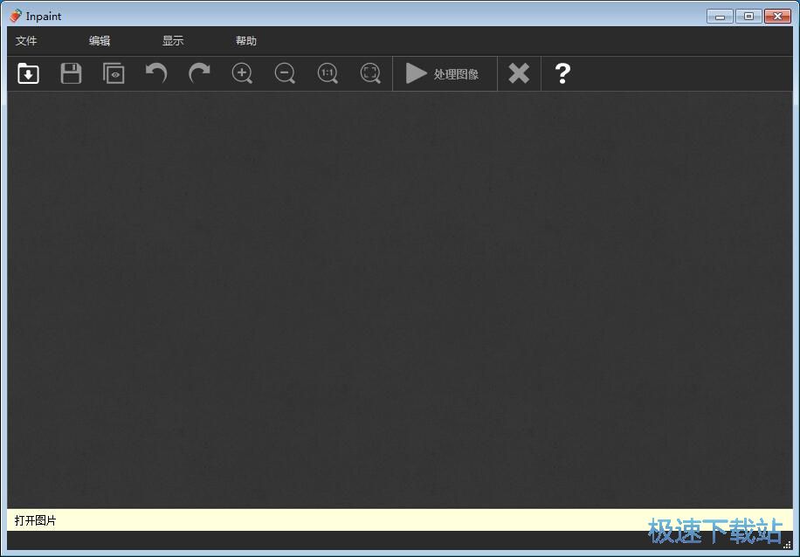Open an image with the load icon
Viewport: 800px width, 557px height.
[x=29, y=73]
